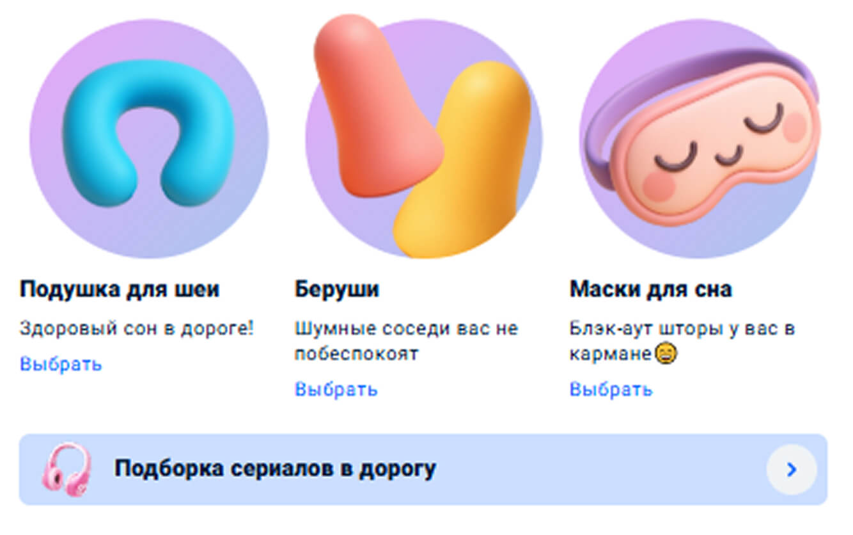Click the blue neck pillow illustration

click(x=148, y=132)
